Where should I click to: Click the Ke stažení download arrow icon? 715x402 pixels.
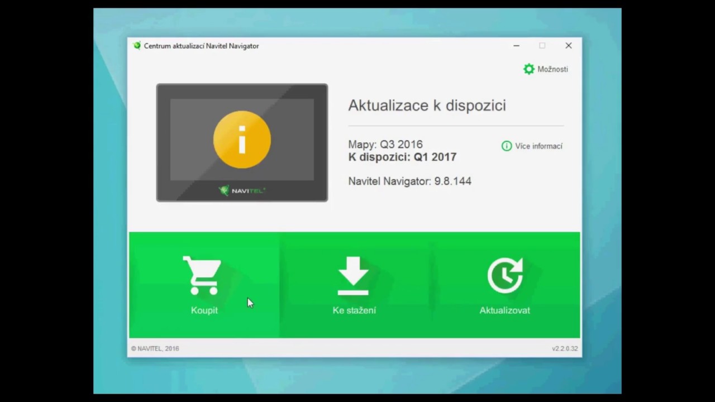pyautogui.click(x=353, y=276)
